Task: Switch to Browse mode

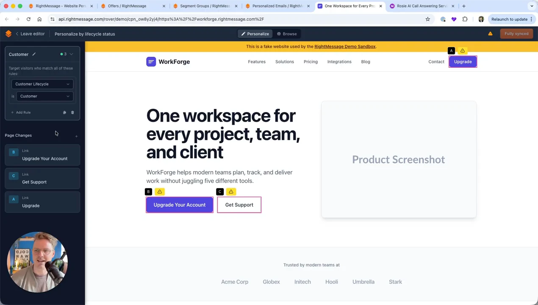Action: click(x=287, y=34)
